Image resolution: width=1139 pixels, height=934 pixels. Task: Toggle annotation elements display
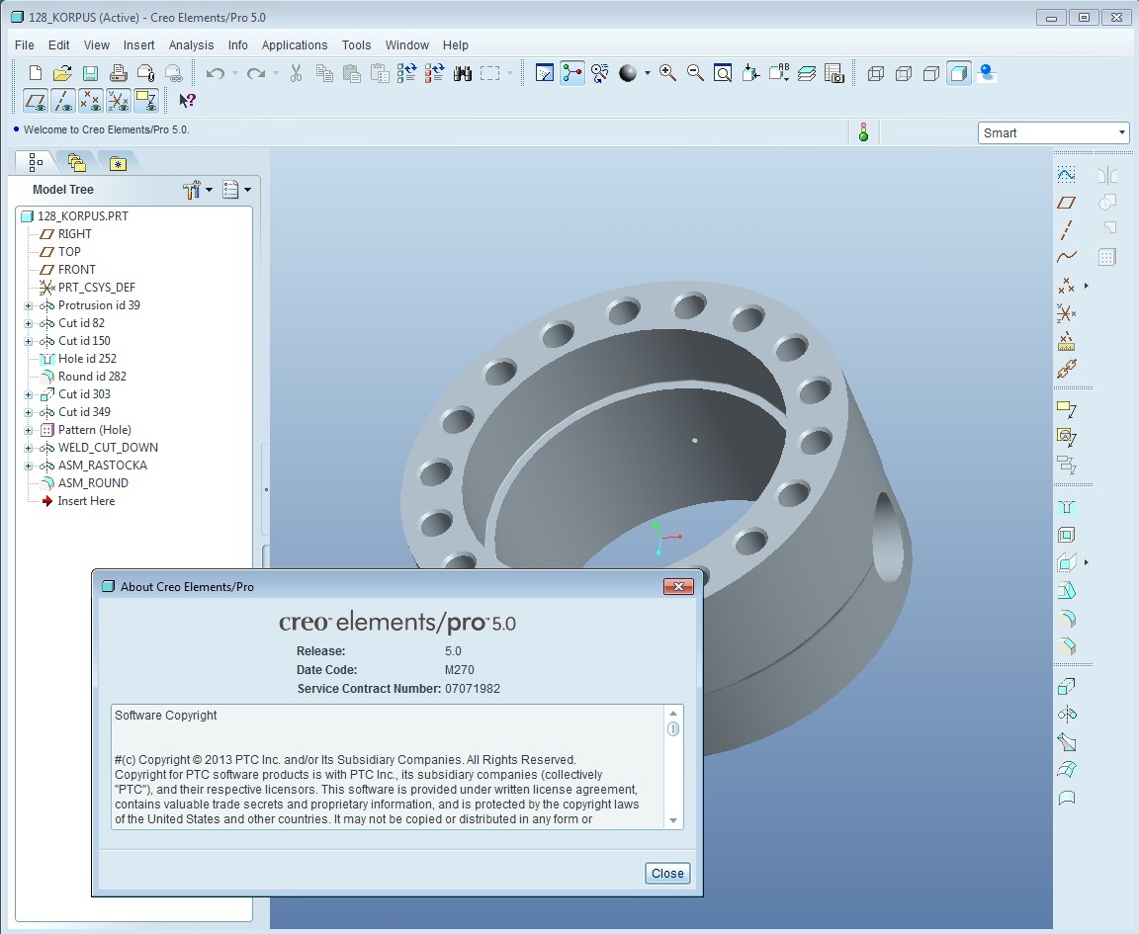tap(146, 101)
